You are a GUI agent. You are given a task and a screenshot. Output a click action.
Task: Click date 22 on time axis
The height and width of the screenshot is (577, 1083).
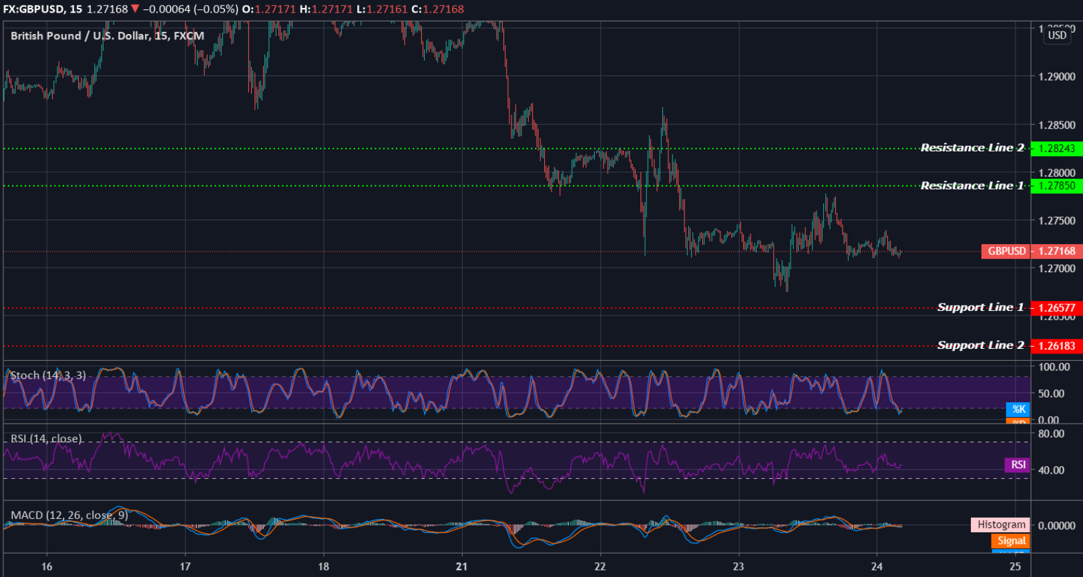600,567
